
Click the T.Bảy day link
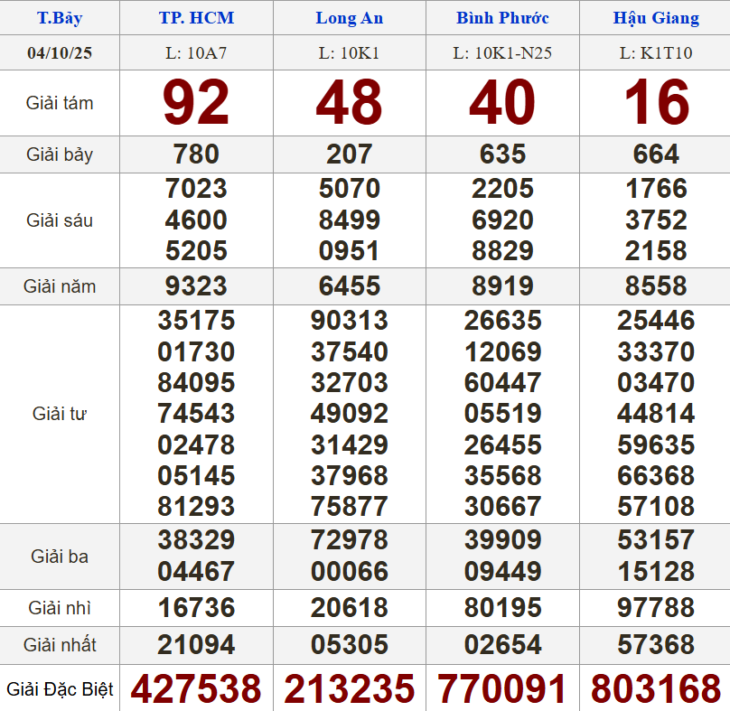pyautogui.click(x=60, y=18)
